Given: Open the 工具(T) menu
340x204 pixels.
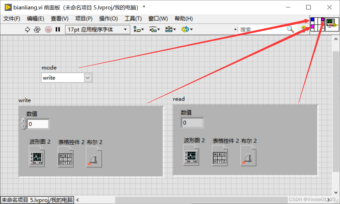Looking at the screenshot, I should tap(133, 19).
